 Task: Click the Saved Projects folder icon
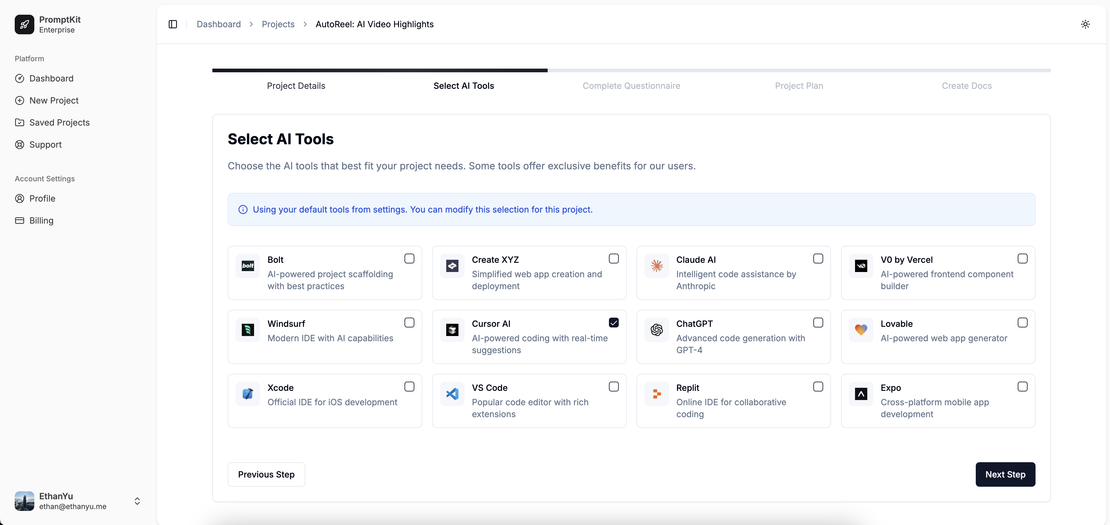19,122
